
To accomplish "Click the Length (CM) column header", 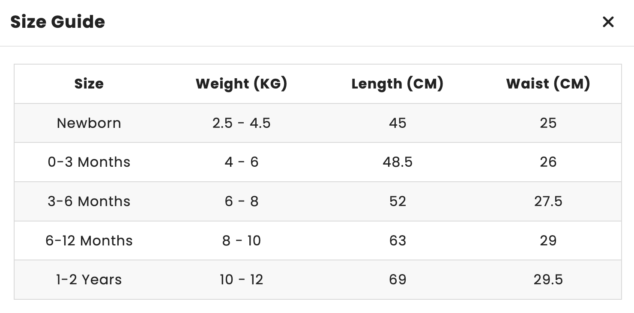I will [x=397, y=84].
